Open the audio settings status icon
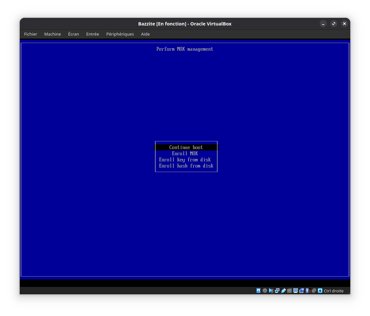Screen dimensions: 370x316 pos(271,291)
